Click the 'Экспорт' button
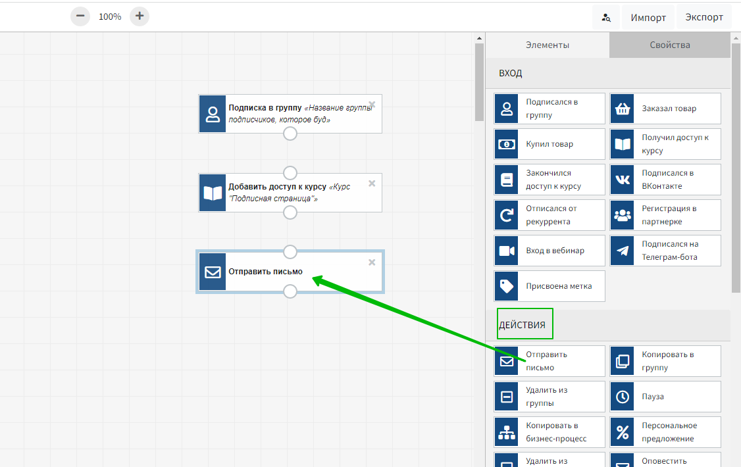Image resolution: width=741 pixels, height=467 pixels. click(x=703, y=18)
